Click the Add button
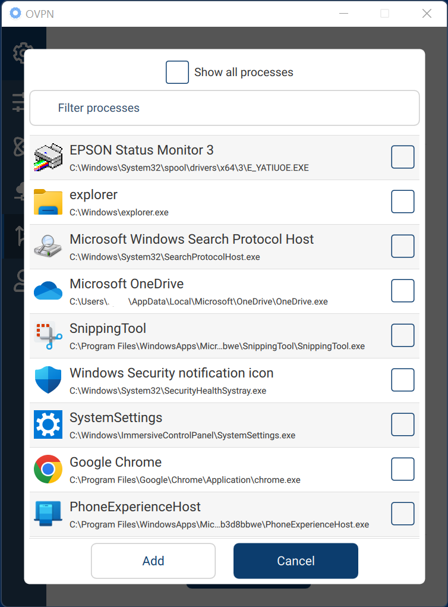The width and height of the screenshot is (448, 607). tap(153, 561)
